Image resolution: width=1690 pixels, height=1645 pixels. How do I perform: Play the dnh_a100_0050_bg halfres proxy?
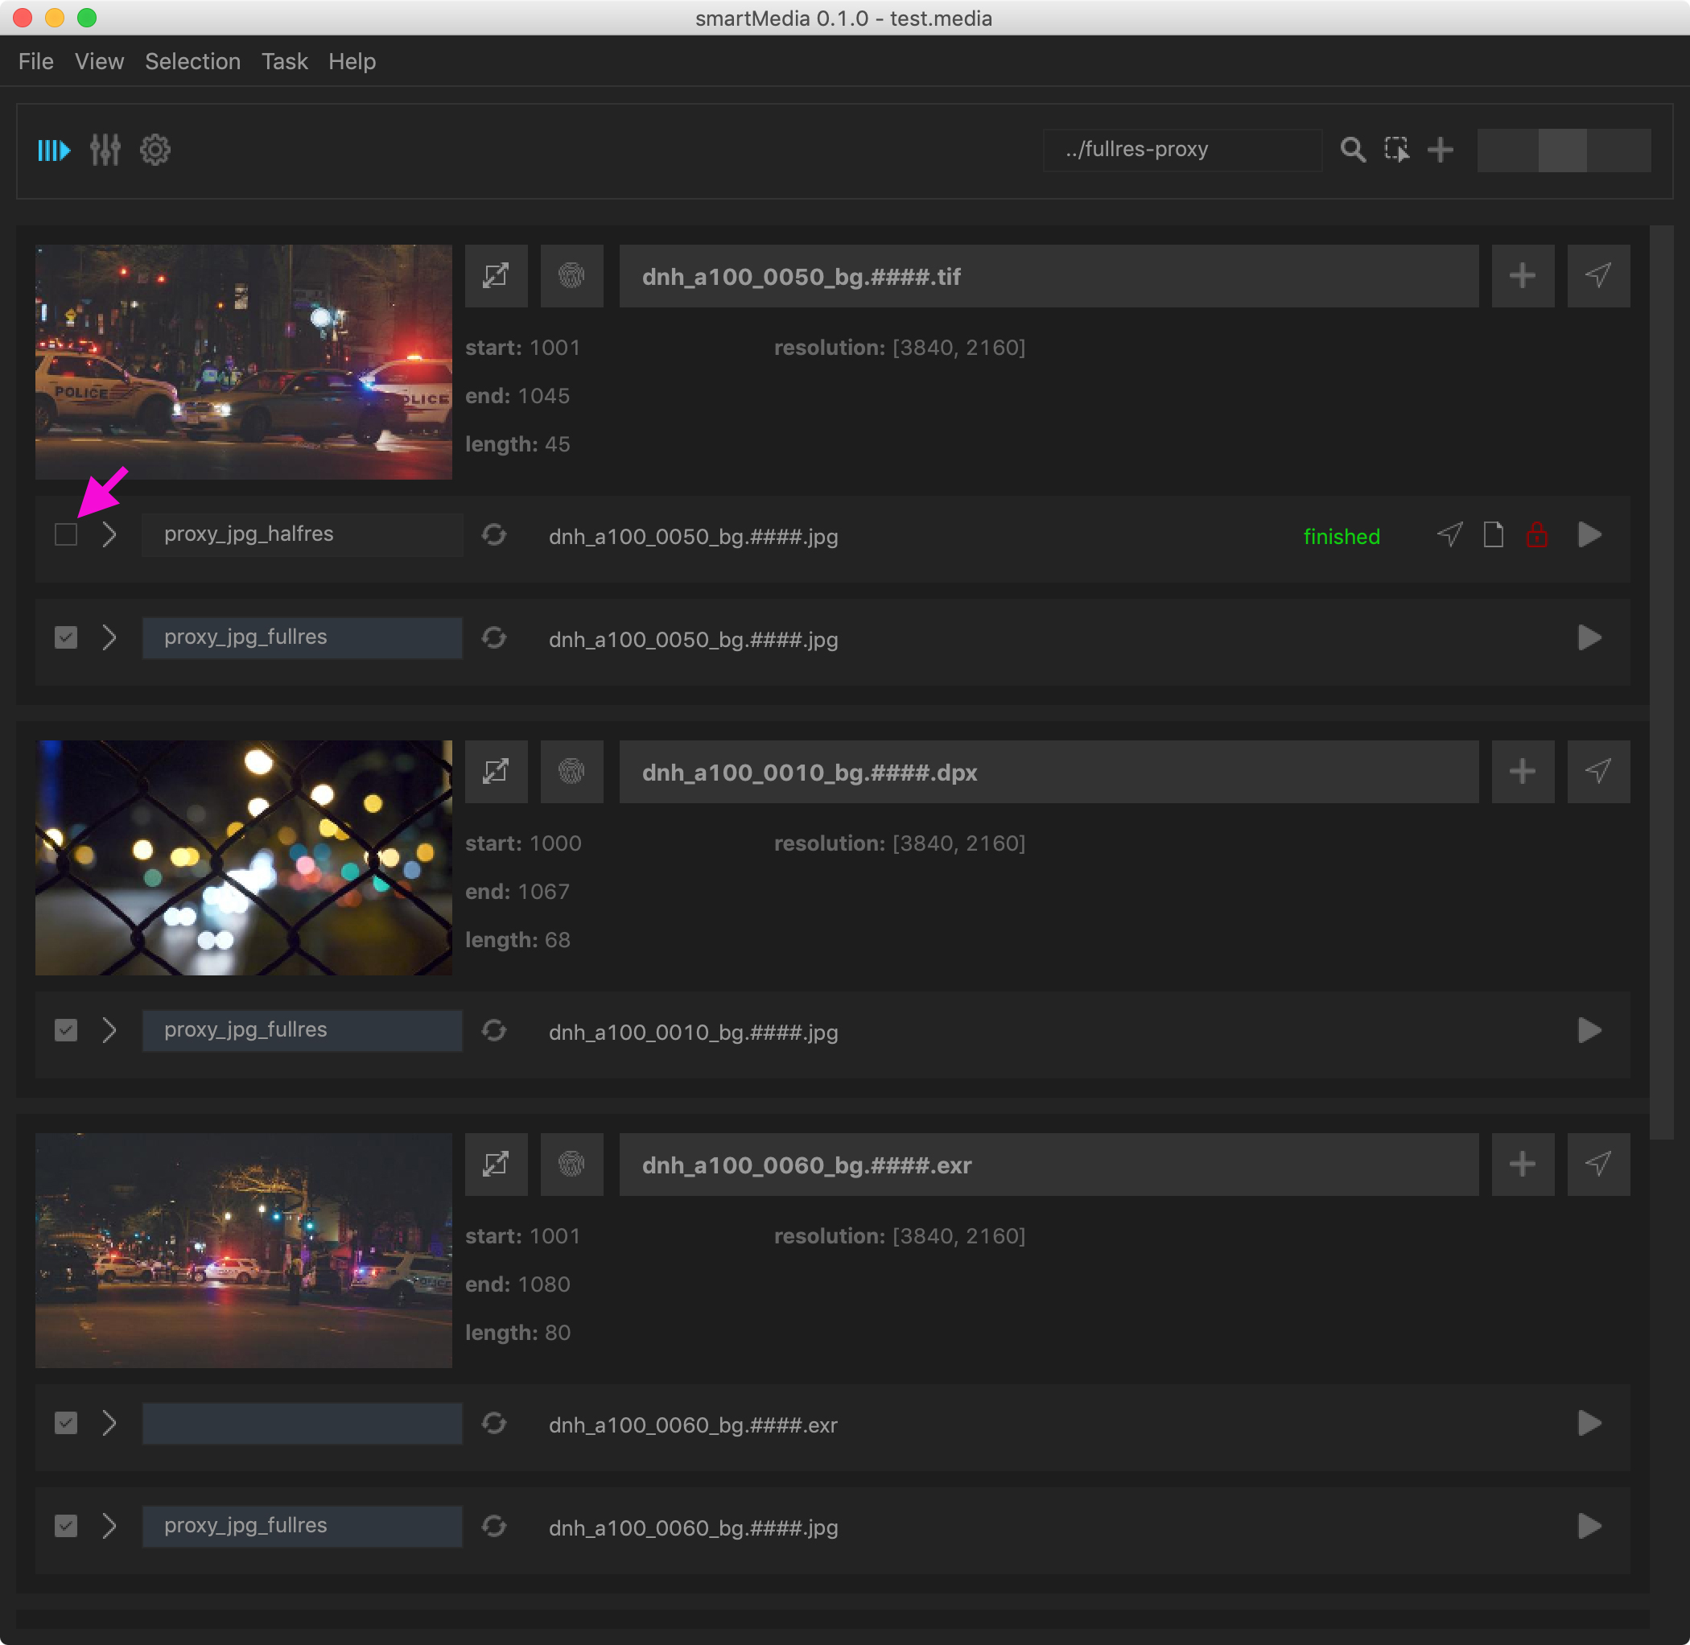[x=1589, y=535]
